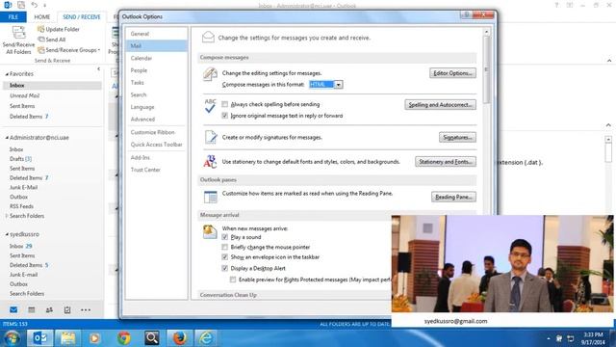This screenshot has height=347, width=616.
Task: Open Send/Receive Groups dropdown
Action: click(68, 50)
